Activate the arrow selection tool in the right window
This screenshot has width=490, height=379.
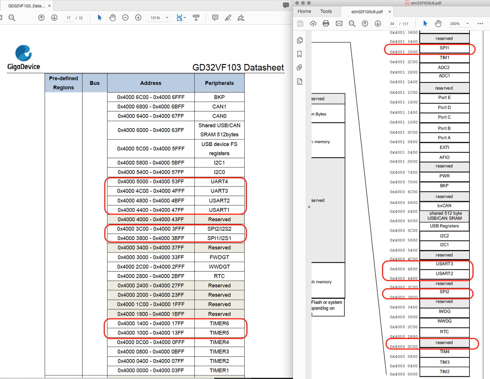coord(425,24)
